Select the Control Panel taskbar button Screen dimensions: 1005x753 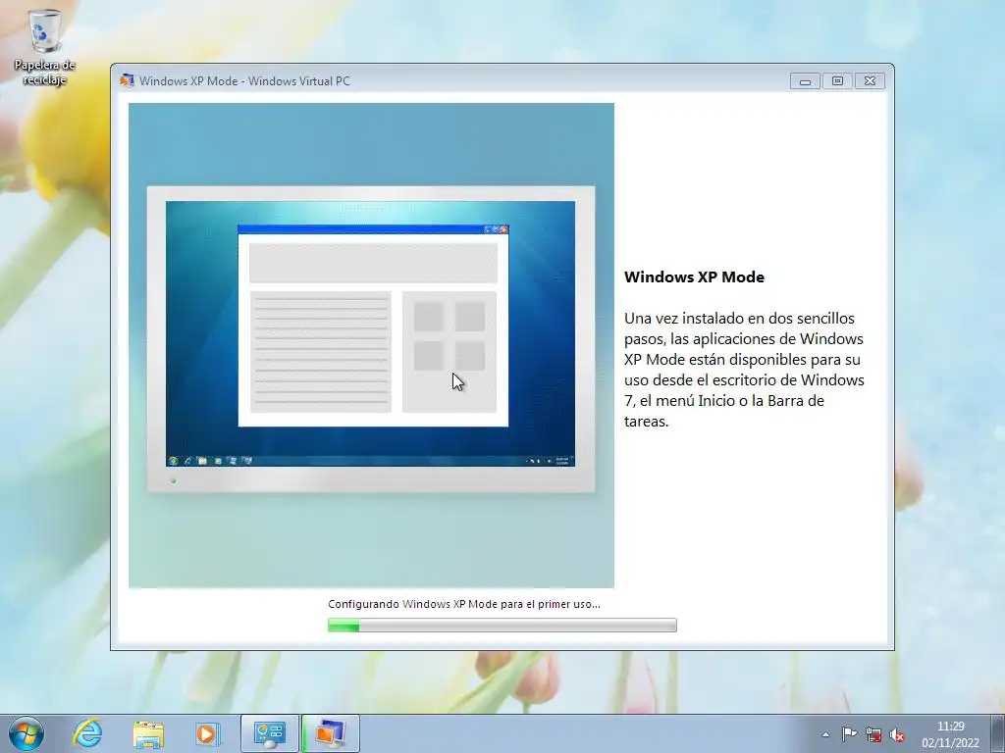pyautogui.click(x=270, y=733)
